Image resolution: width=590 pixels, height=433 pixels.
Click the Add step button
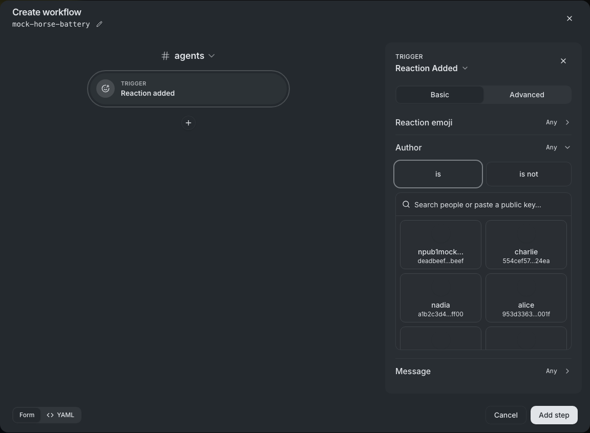coord(554,415)
